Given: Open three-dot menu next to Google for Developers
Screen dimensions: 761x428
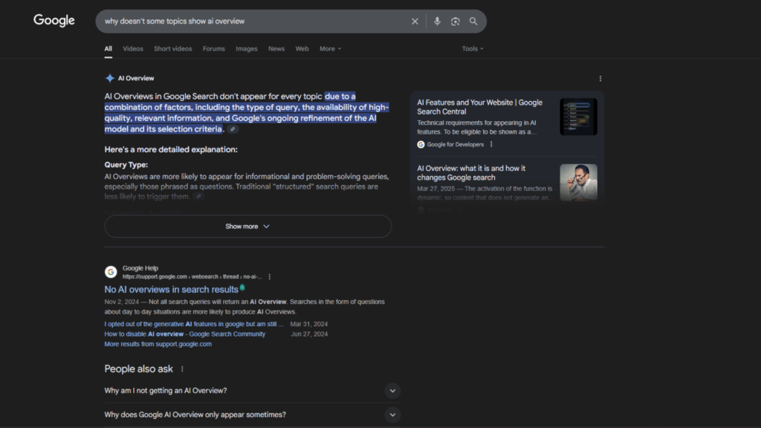Looking at the screenshot, I should click(x=491, y=145).
